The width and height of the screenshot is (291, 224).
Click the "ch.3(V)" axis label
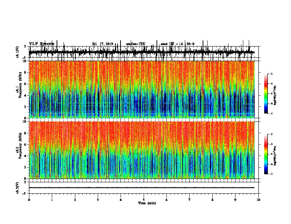pyautogui.click(x=17, y=188)
